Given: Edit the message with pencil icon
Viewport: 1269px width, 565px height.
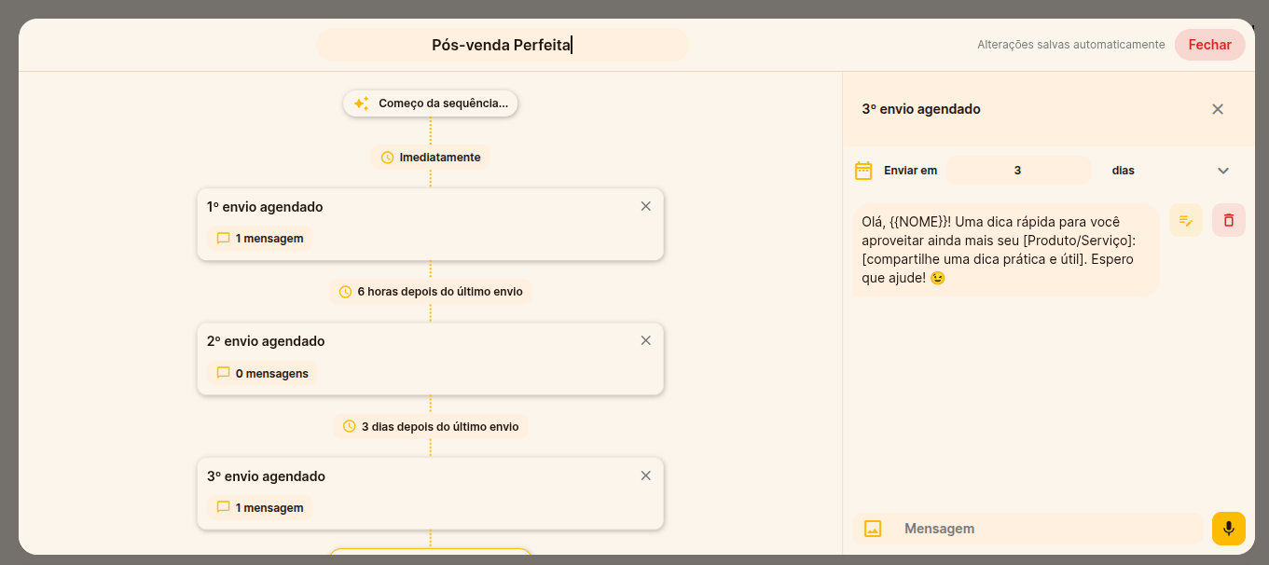Looking at the screenshot, I should (1185, 220).
